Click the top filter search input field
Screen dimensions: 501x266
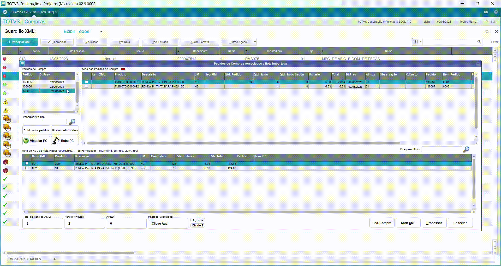450,42
